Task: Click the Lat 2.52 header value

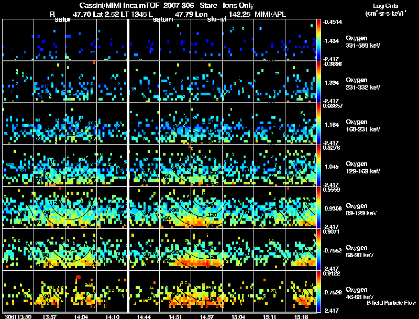Action: point(106,15)
